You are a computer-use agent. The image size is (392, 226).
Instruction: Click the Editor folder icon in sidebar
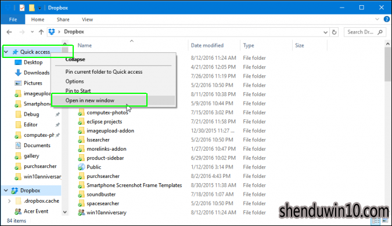18,125
